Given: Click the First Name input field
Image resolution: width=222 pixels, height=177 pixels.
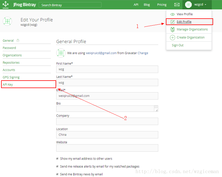Looking at the screenshot, I should coord(107,69).
